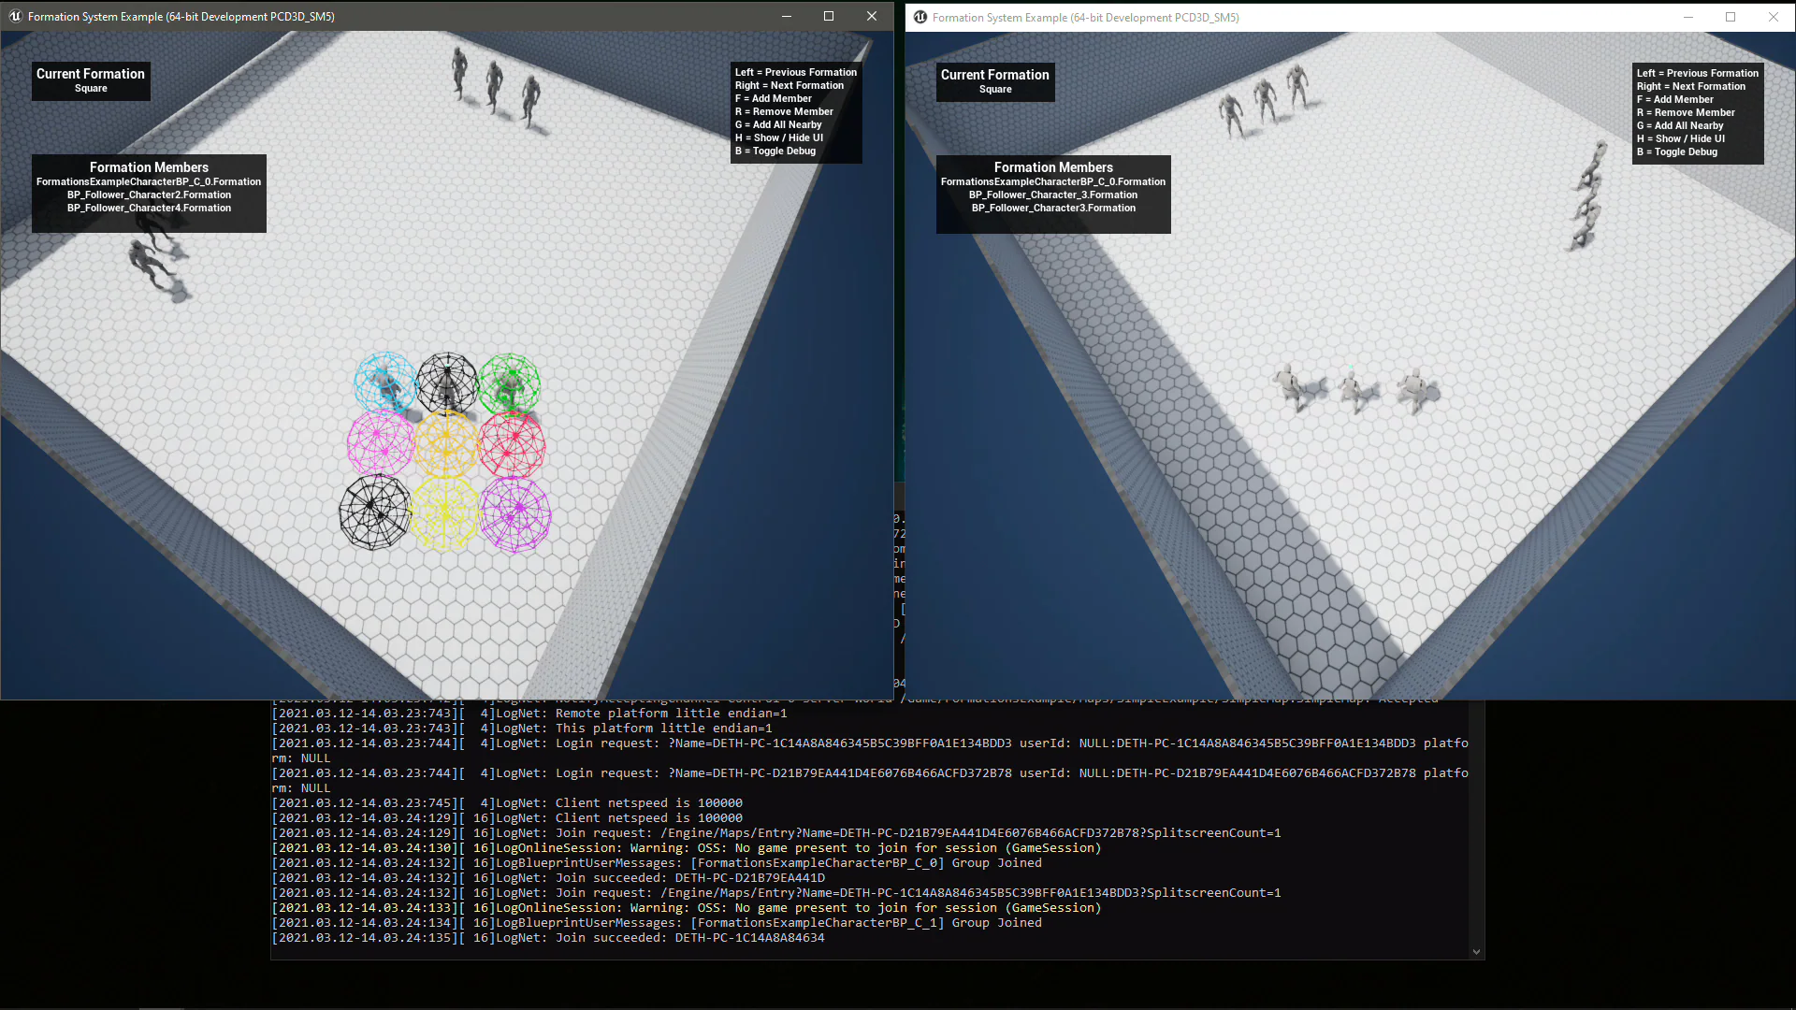The image size is (1796, 1010).
Task: Click 'Current Formation' label in right window
Action: point(995,75)
